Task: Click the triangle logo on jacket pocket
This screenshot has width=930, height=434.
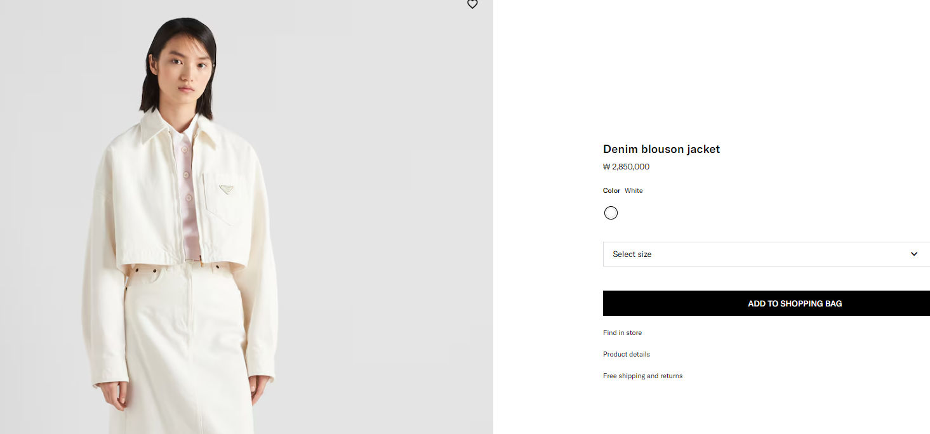Action: 225,188
